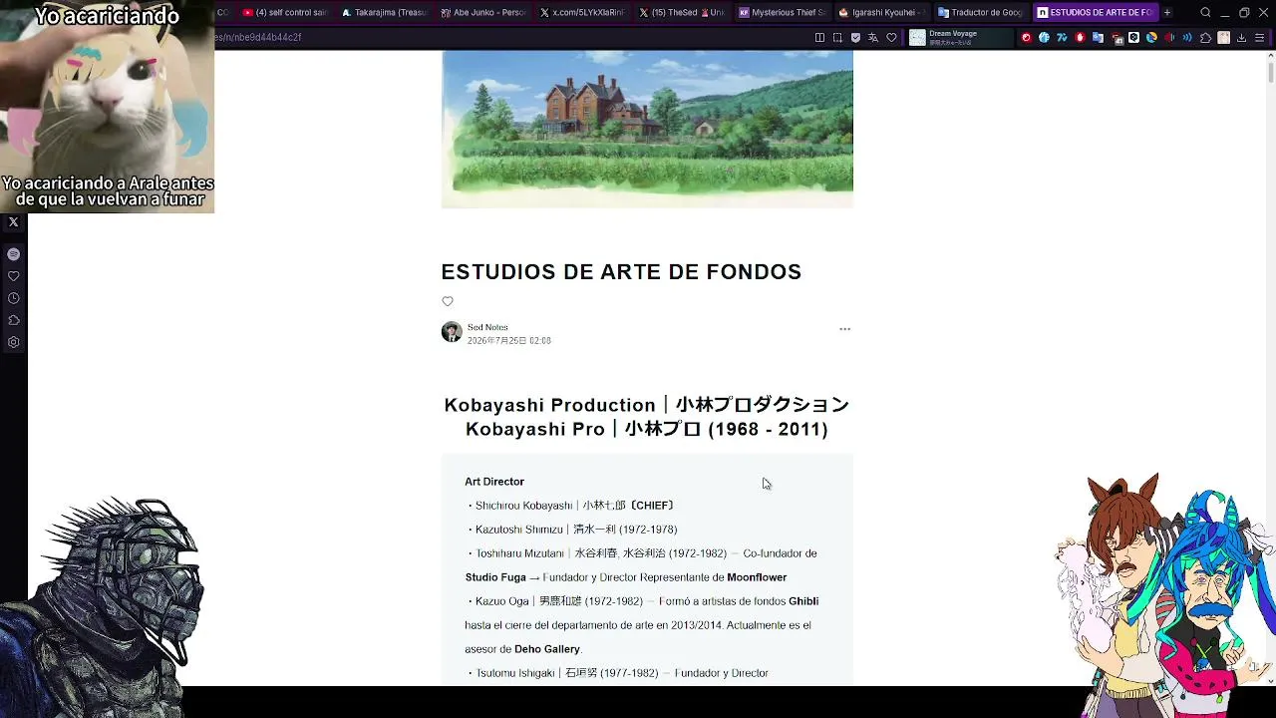1276x718 pixels.
Task: Select the ESTUDIOS DE ARTE DE FONDOS tab
Action: [1095, 13]
